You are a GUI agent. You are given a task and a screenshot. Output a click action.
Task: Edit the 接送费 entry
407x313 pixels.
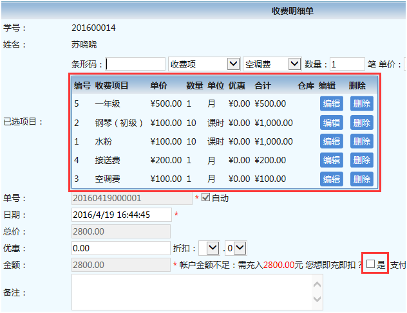pyautogui.click(x=331, y=160)
